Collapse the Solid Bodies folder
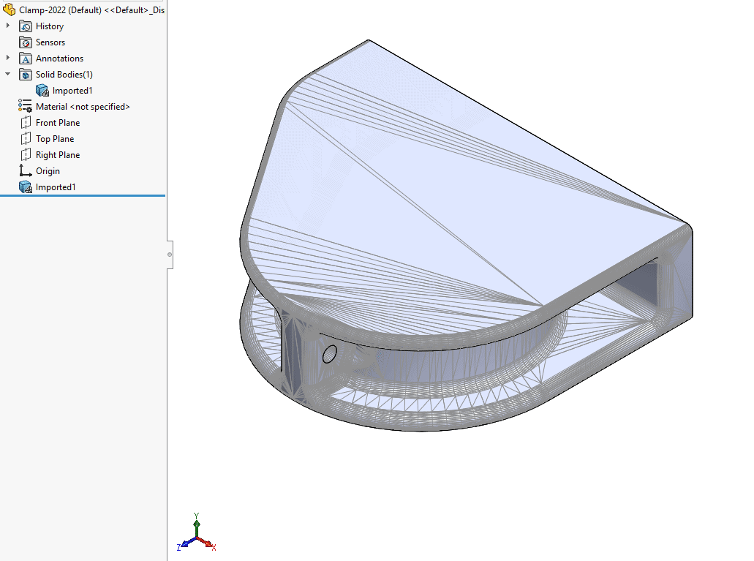This screenshot has width=754, height=561. pos(7,74)
